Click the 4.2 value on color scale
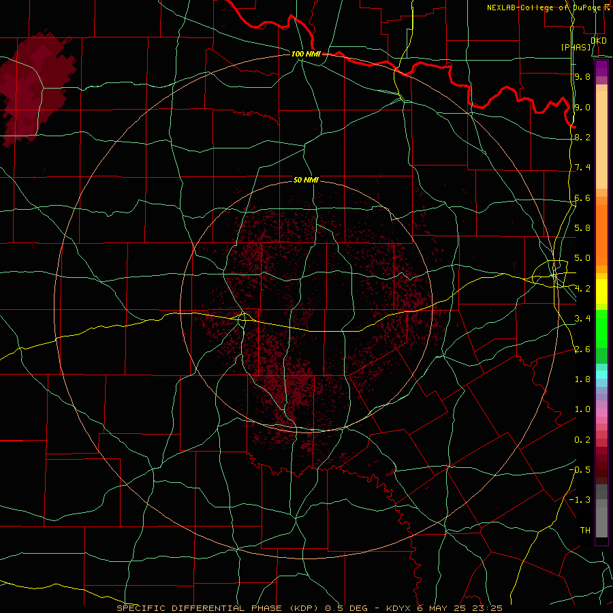 582,289
